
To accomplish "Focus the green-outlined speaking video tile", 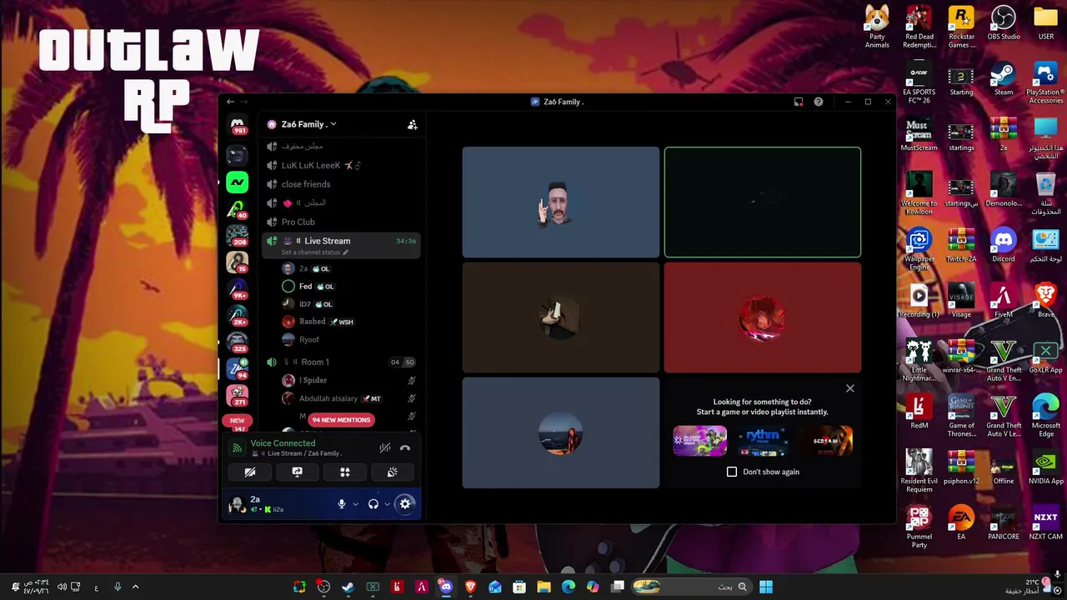I will click(763, 202).
